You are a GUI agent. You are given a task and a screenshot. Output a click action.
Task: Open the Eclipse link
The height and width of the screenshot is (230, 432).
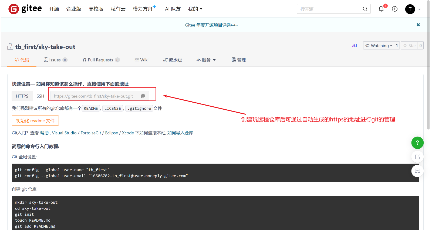112,133
